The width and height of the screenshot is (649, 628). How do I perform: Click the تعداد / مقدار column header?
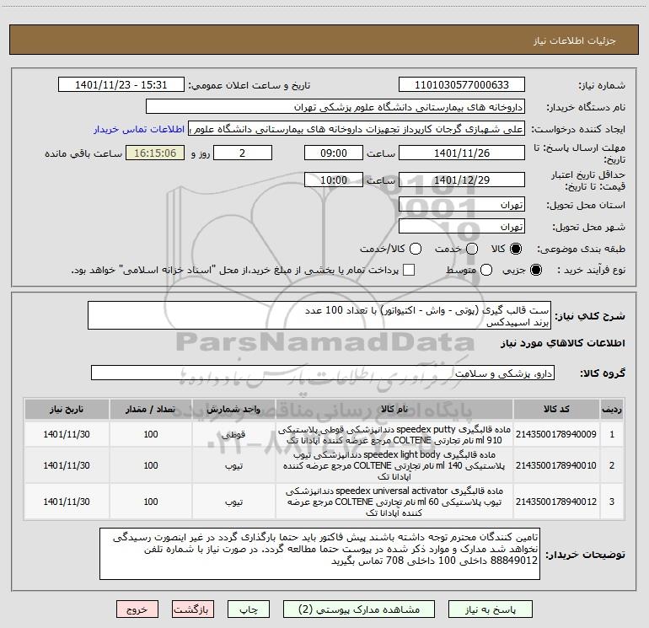151,409
